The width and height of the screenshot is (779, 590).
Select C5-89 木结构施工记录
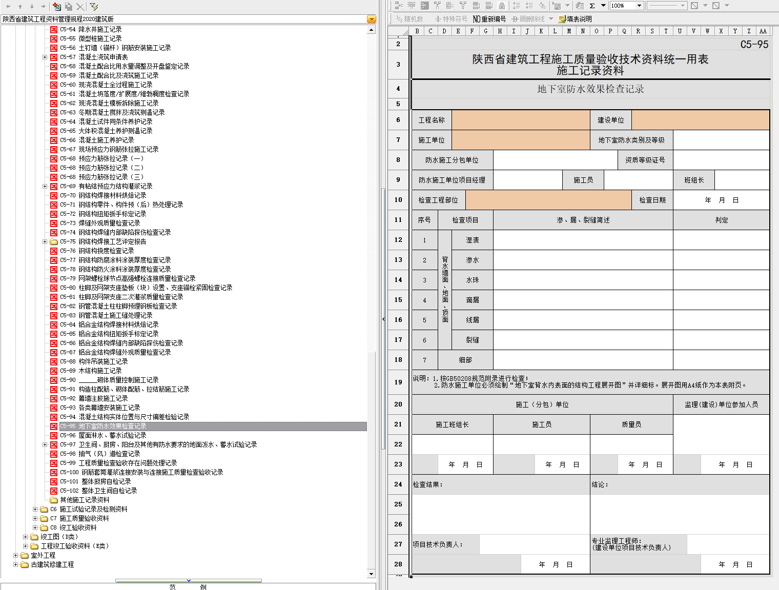pyautogui.click(x=91, y=371)
